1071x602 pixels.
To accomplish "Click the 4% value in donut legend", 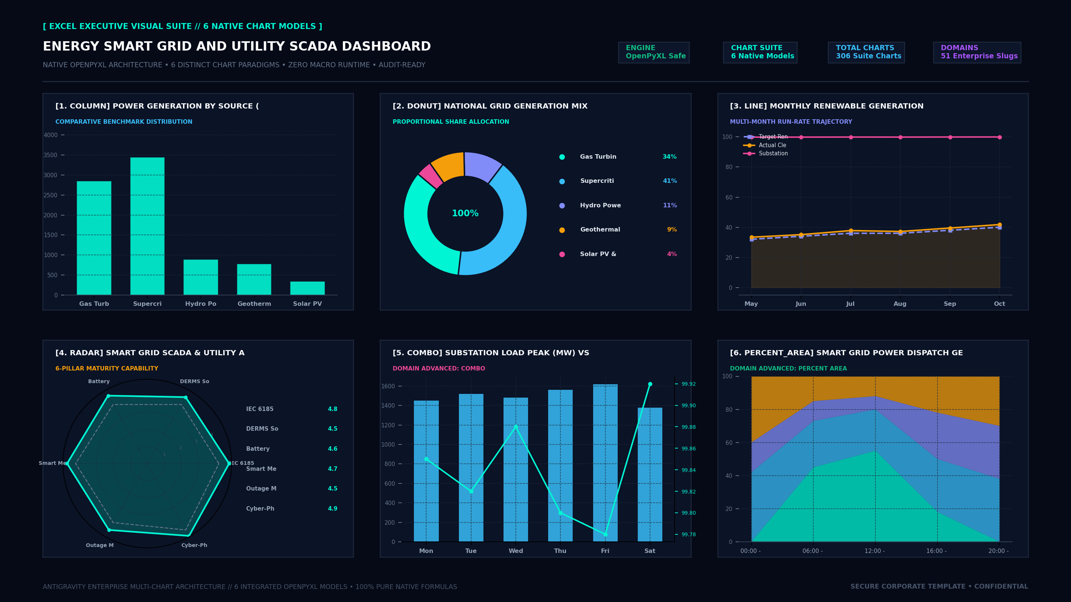I will coord(672,254).
